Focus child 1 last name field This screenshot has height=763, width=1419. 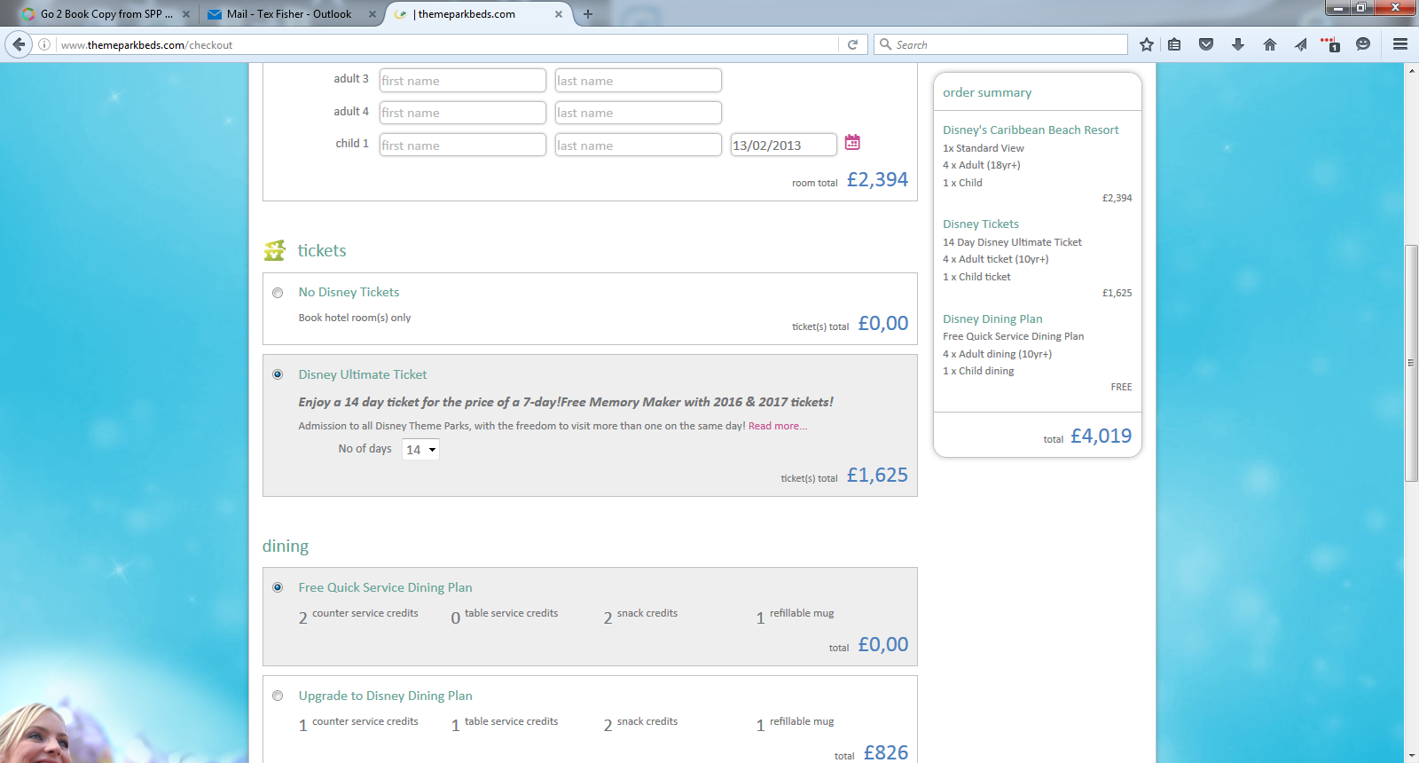[638, 145]
